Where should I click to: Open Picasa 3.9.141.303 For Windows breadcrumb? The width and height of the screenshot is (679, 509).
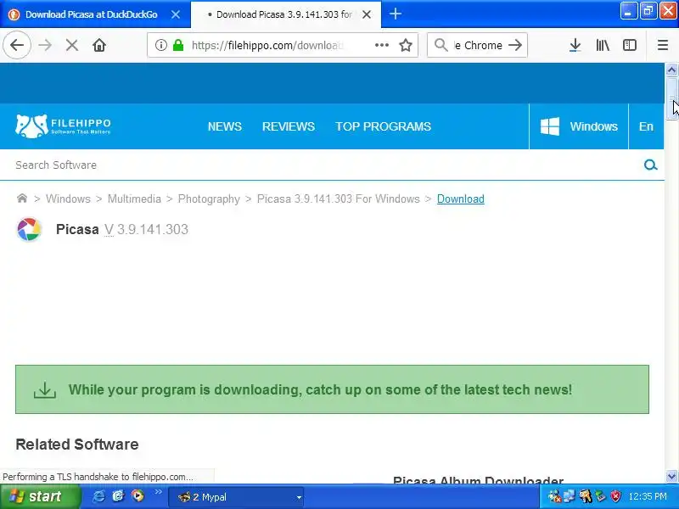[338, 199]
